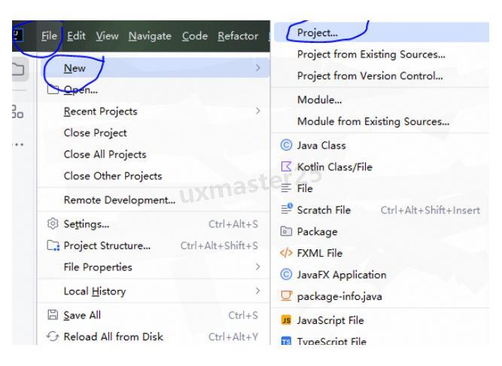Click the Kotlin Class/File icon
The image size is (502, 366).
coord(285,166)
